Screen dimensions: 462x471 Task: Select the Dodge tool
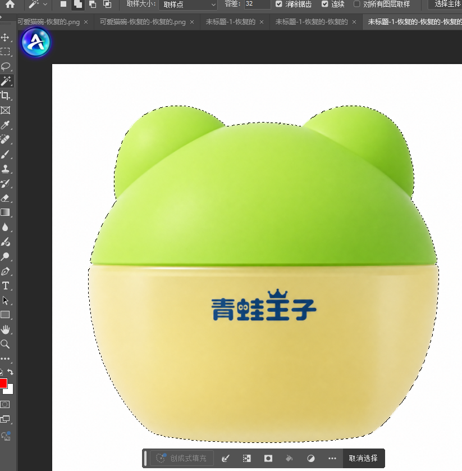pos(5,256)
